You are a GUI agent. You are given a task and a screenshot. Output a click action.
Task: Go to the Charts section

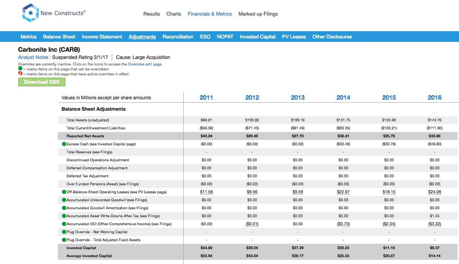pos(174,14)
